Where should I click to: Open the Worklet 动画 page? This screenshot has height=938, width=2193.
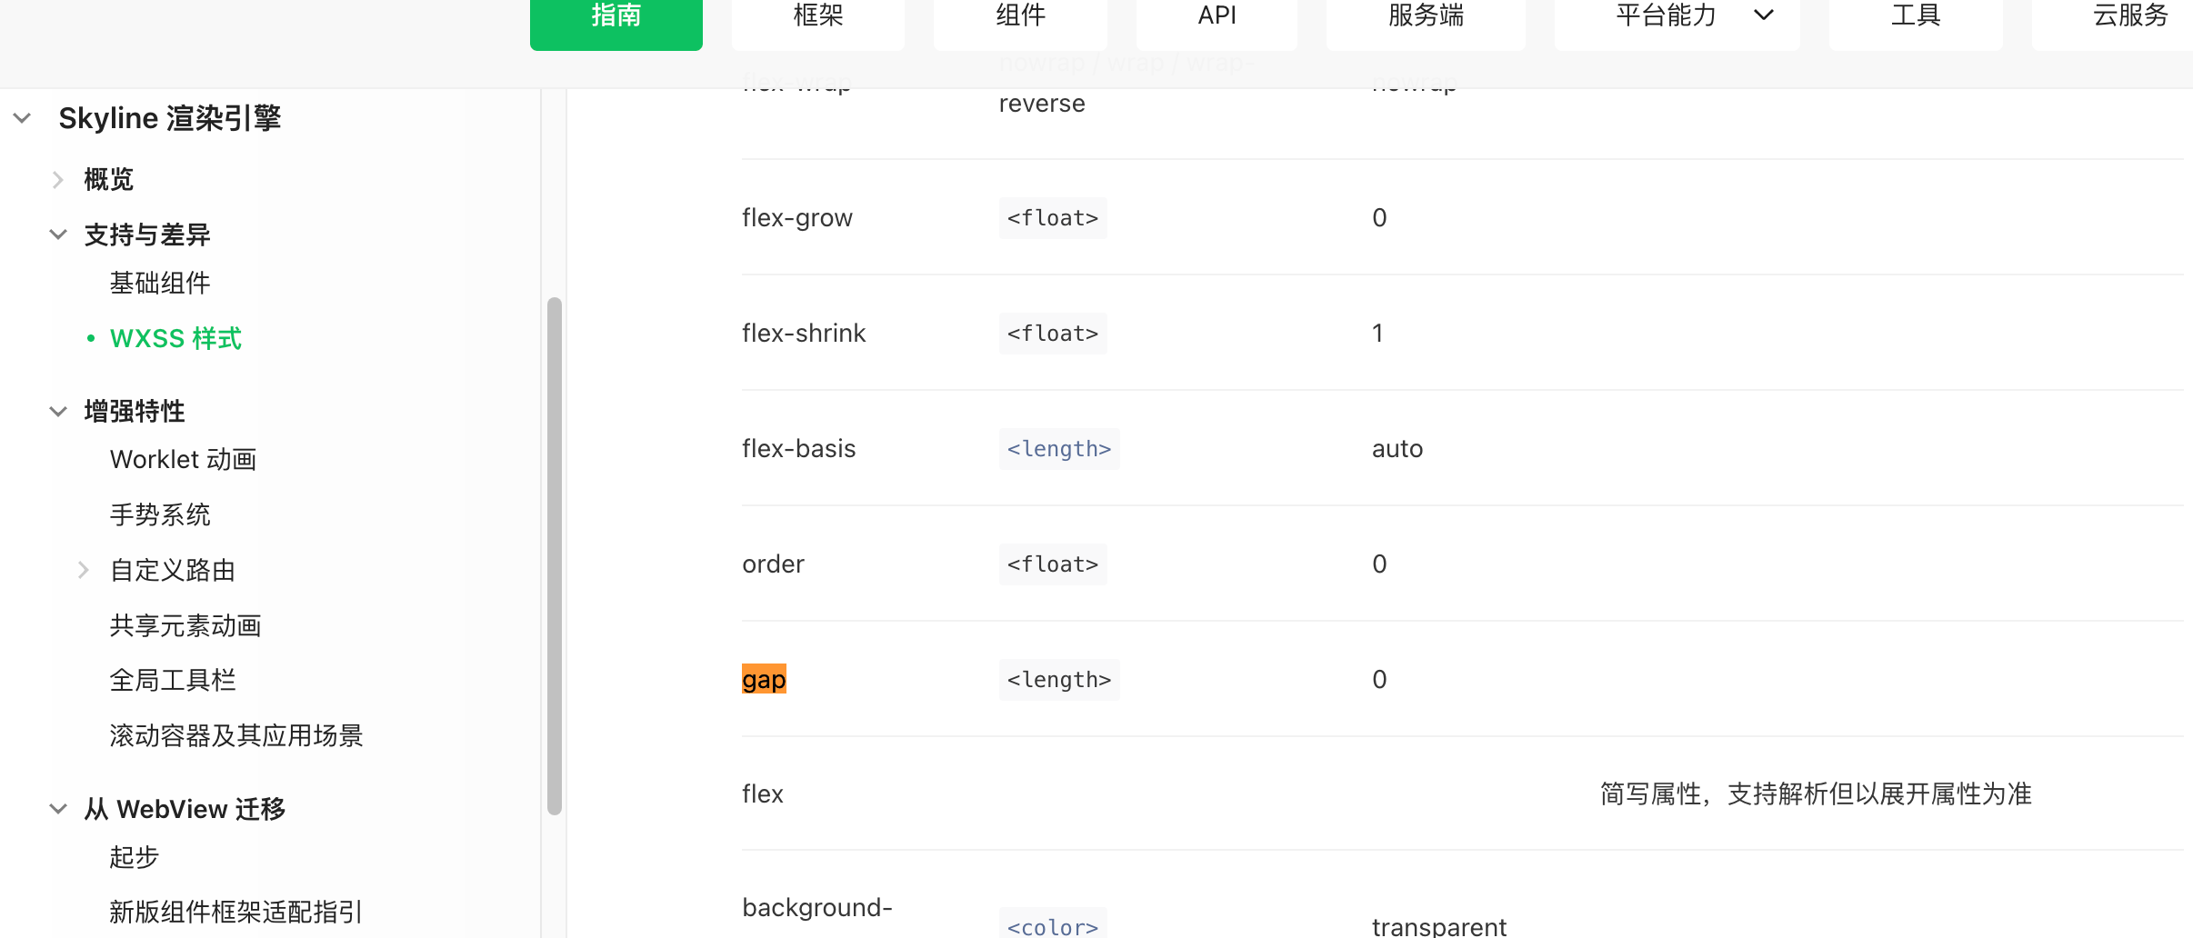[x=183, y=460]
